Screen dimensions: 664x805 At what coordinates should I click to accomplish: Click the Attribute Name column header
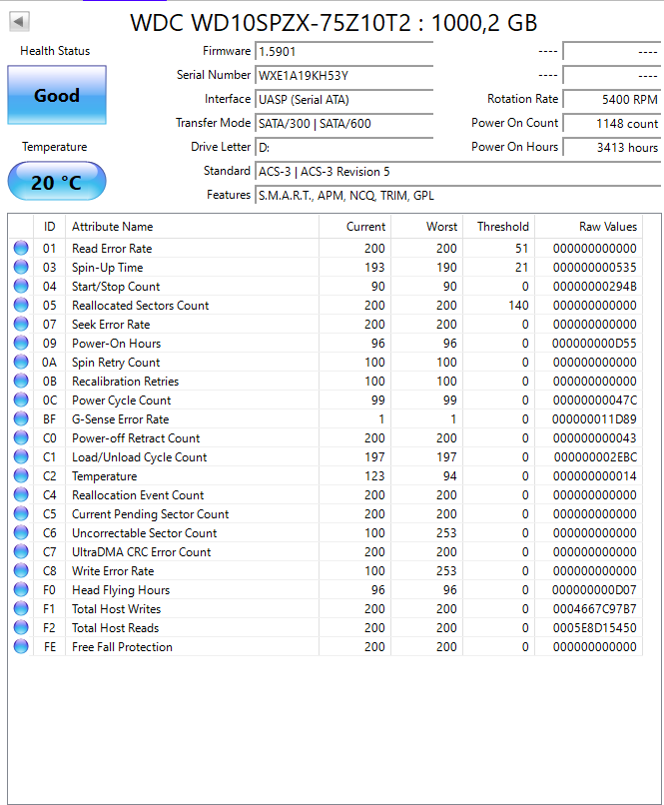pos(192,227)
